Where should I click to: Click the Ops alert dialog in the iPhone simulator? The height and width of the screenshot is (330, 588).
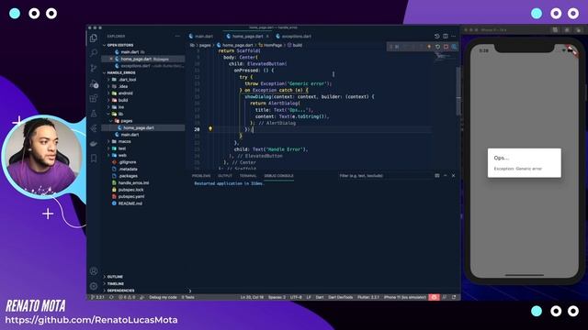(525, 163)
